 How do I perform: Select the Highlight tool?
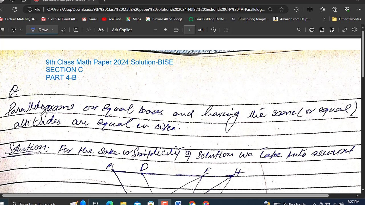pyautogui.click(x=14, y=30)
